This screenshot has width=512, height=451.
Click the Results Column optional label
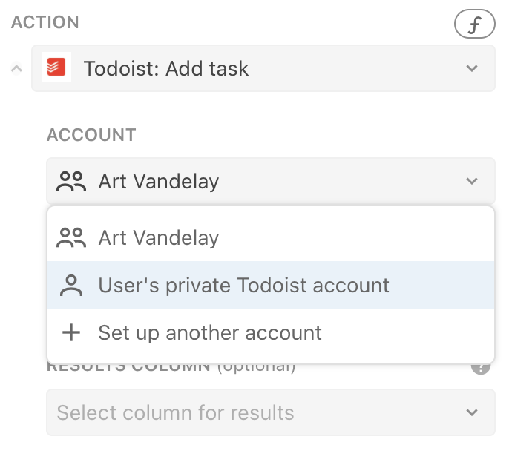[171, 366]
